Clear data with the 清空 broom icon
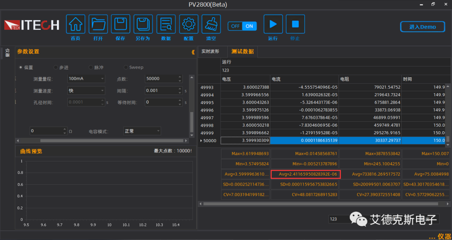 tap(211, 24)
